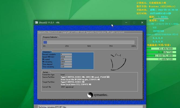This screenshot has height=108, width=180.
Task: Click the Source Partition label
Action: (x=48, y=77)
